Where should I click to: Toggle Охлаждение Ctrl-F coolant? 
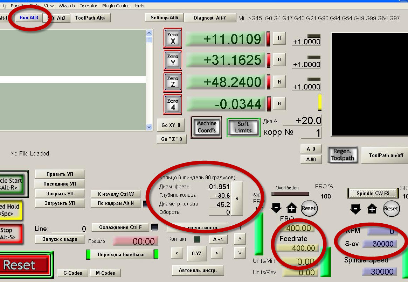click(120, 227)
